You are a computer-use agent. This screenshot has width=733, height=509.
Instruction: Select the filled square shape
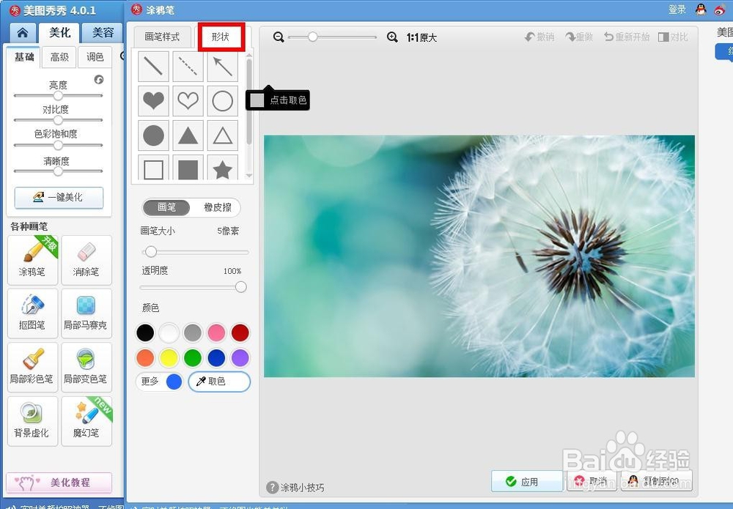pyautogui.click(x=188, y=168)
